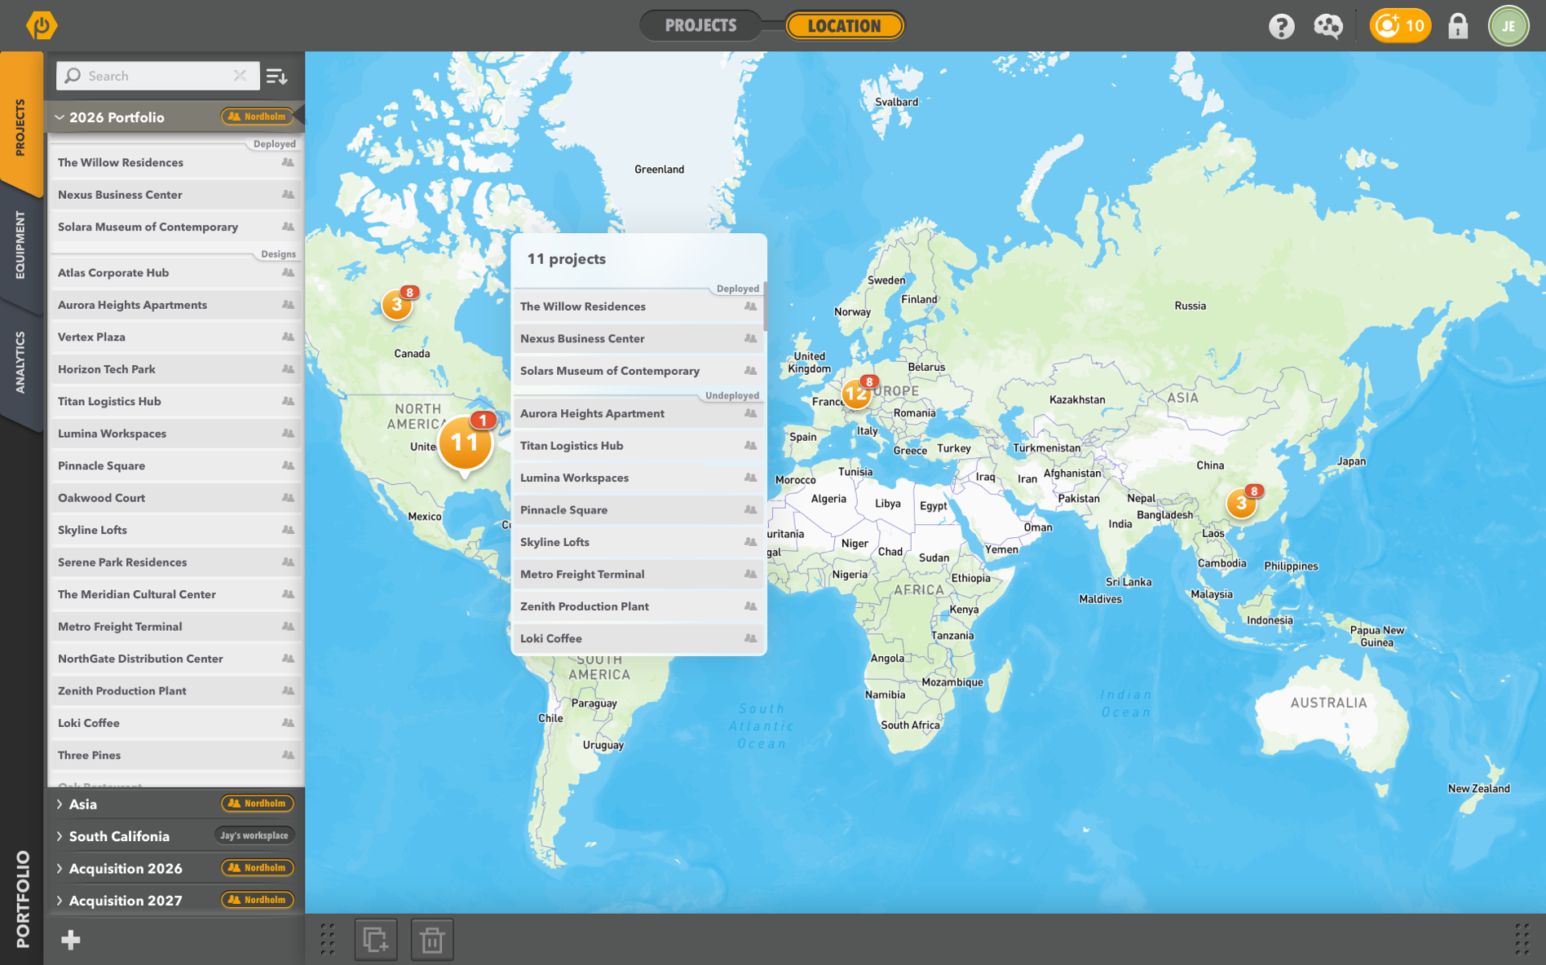
Task: Open the Equipment side tab
Action: 20,245
